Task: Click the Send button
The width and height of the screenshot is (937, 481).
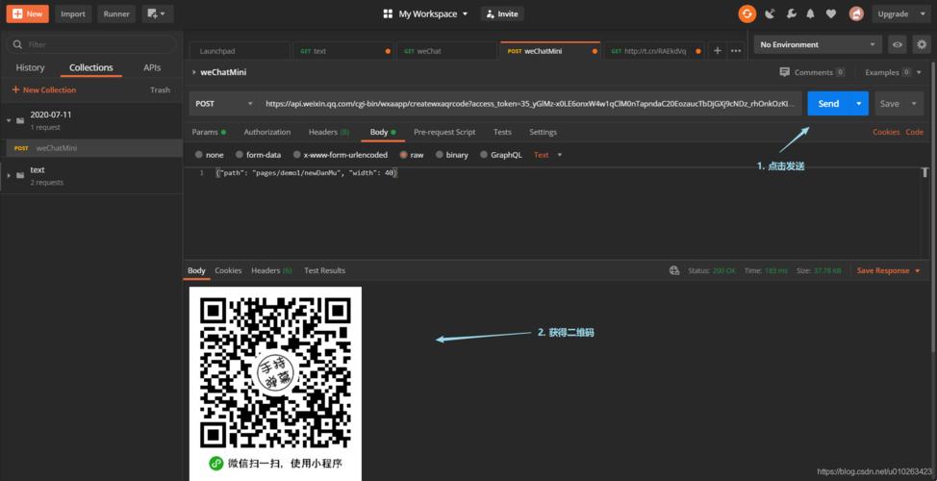Action: pyautogui.click(x=828, y=103)
